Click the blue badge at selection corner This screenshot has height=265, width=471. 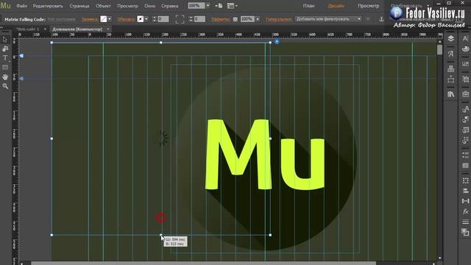(277, 42)
